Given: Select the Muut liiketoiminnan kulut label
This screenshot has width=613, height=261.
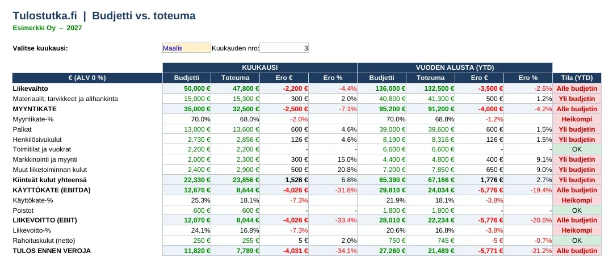Looking at the screenshot, I should point(49,170).
